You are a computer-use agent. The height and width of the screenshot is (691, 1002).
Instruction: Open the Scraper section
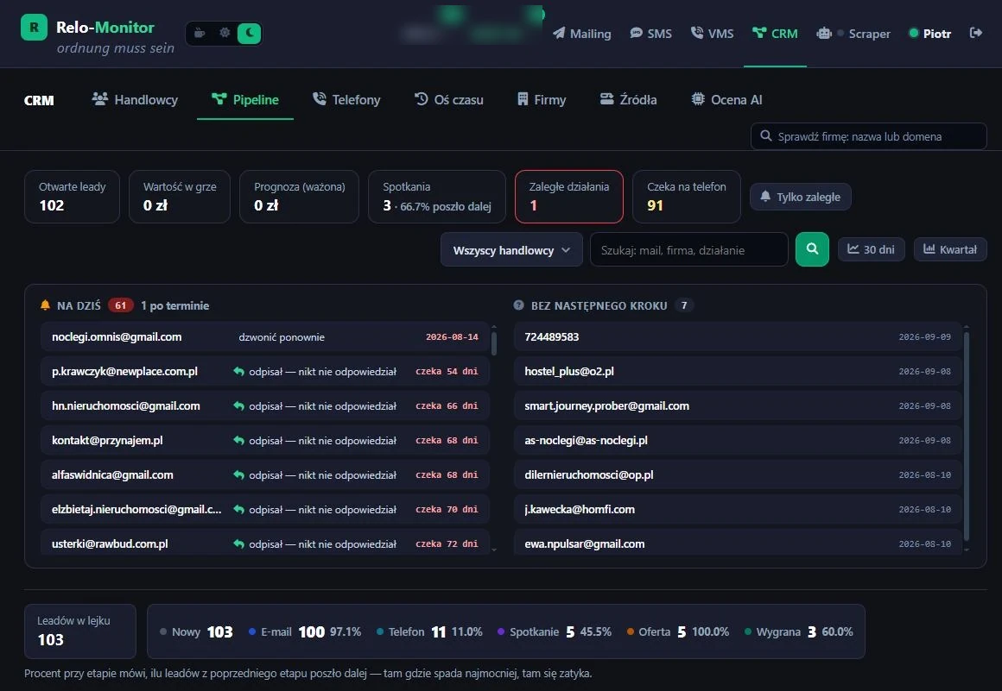point(853,34)
